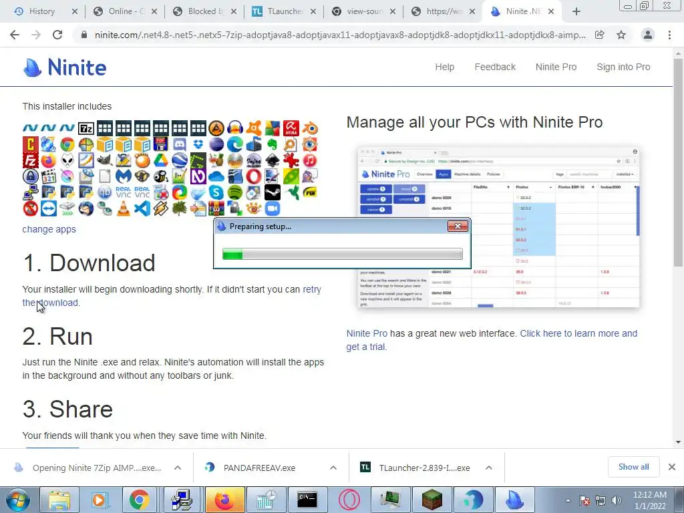The width and height of the screenshot is (684, 513).
Task: Click the Google Drive icon
Action: point(160,160)
